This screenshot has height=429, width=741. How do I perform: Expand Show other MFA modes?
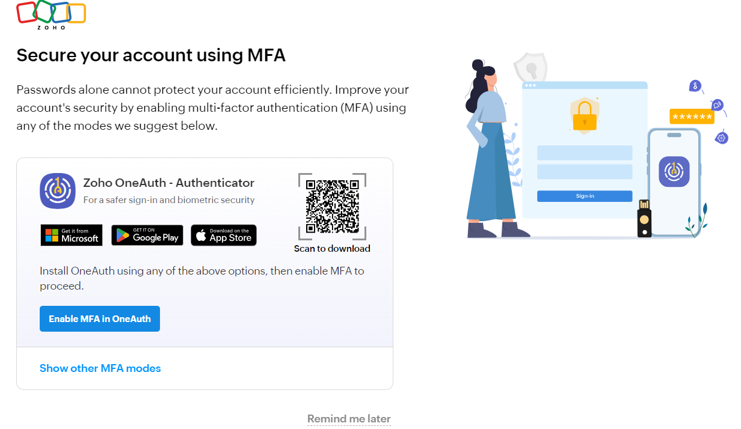tap(100, 368)
